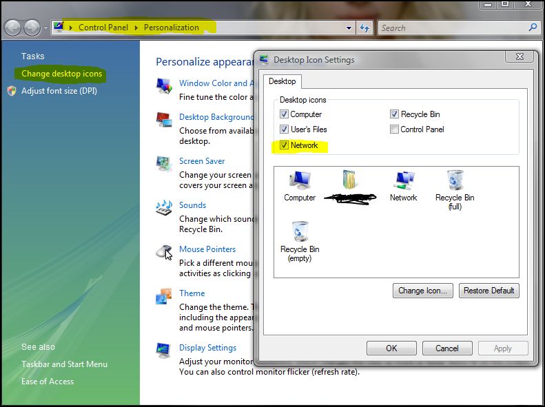Click the shield icon beside Adjust font size
The image size is (545, 407).
click(12, 91)
